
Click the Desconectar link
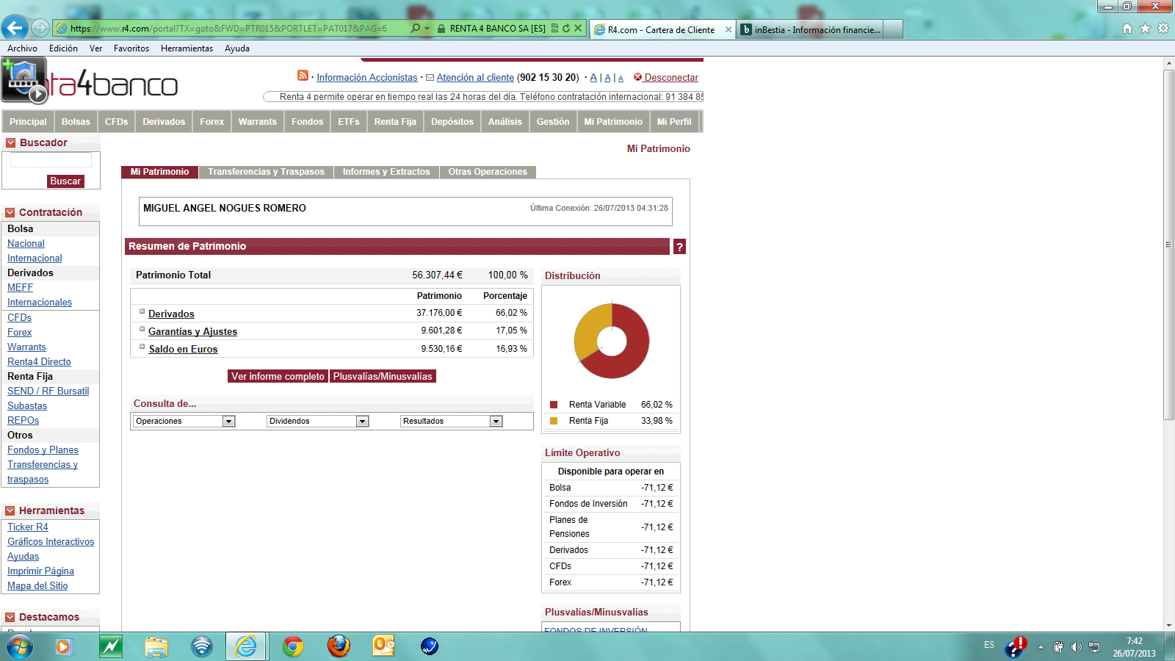pos(670,78)
